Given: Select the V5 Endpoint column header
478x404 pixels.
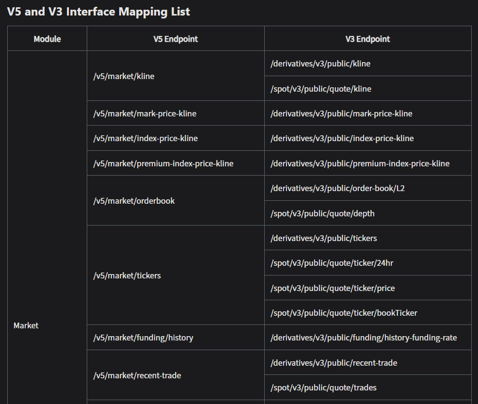Looking at the screenshot, I should click(x=175, y=39).
